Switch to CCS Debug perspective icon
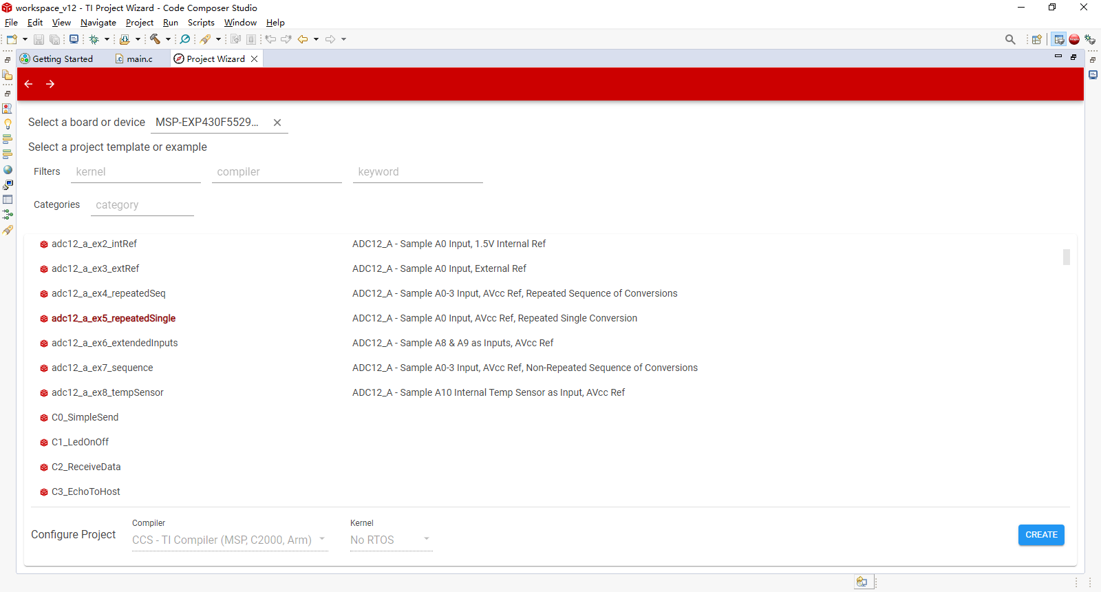 click(x=1090, y=39)
